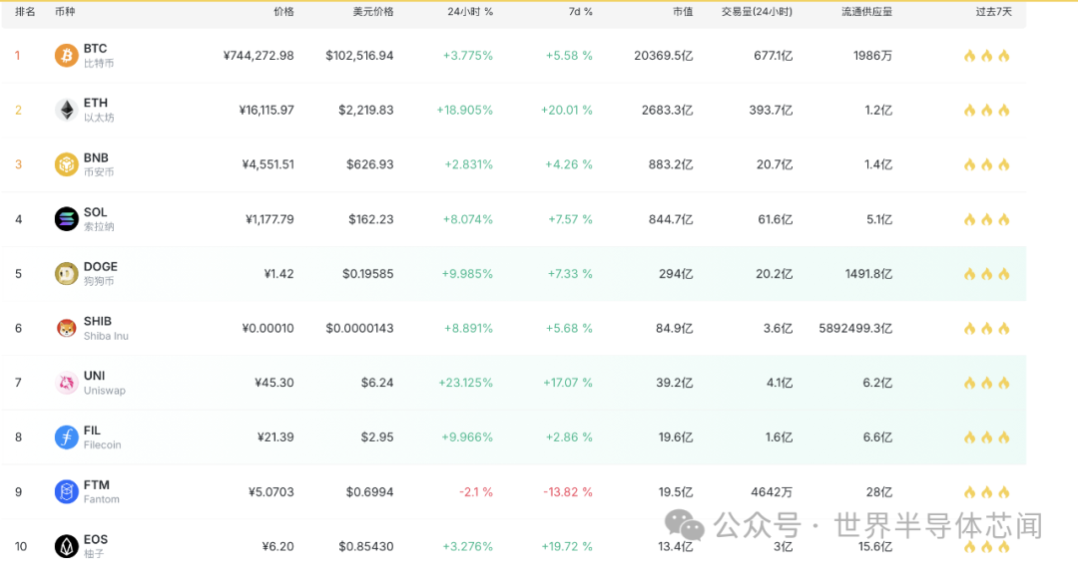Click UNI 24h change +23.125%
The height and width of the screenshot is (569, 1078).
[465, 383]
